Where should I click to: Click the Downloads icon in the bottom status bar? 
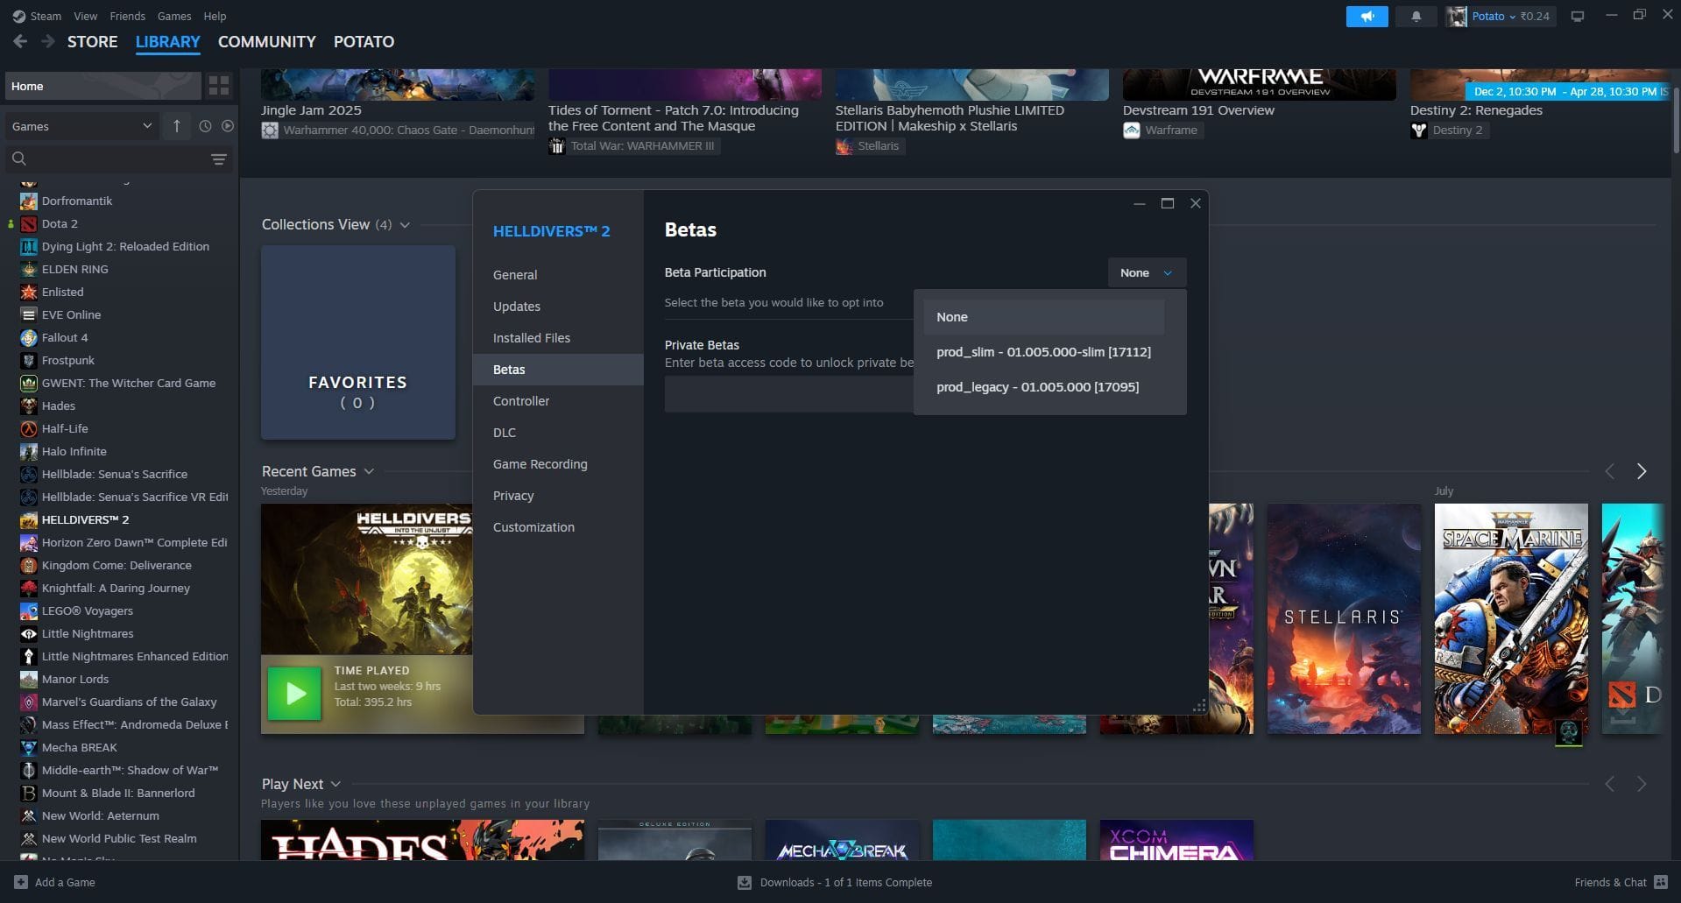744,882
